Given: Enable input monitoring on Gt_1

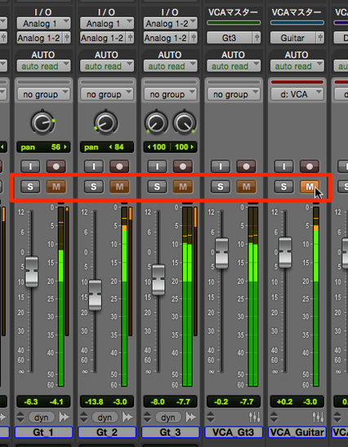Looking at the screenshot, I should 30,166.
